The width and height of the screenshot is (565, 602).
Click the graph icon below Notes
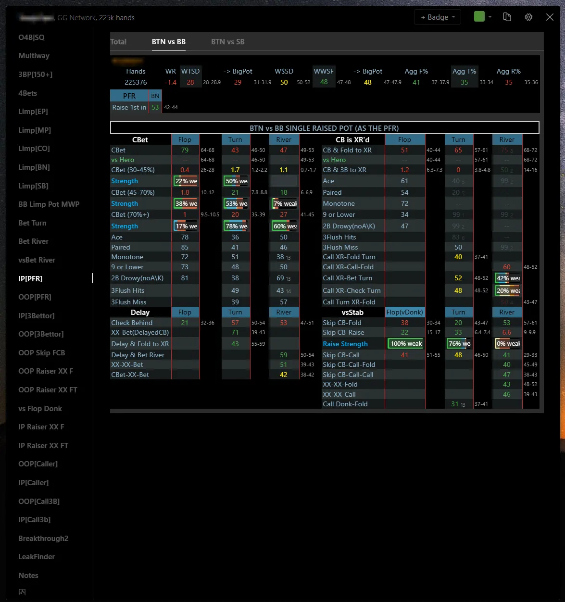pyautogui.click(x=22, y=592)
